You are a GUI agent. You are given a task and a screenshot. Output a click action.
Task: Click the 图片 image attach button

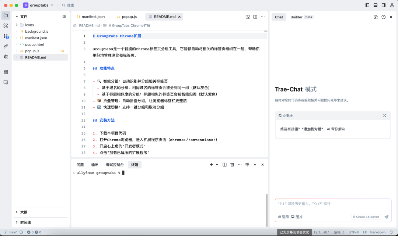coord(296,217)
